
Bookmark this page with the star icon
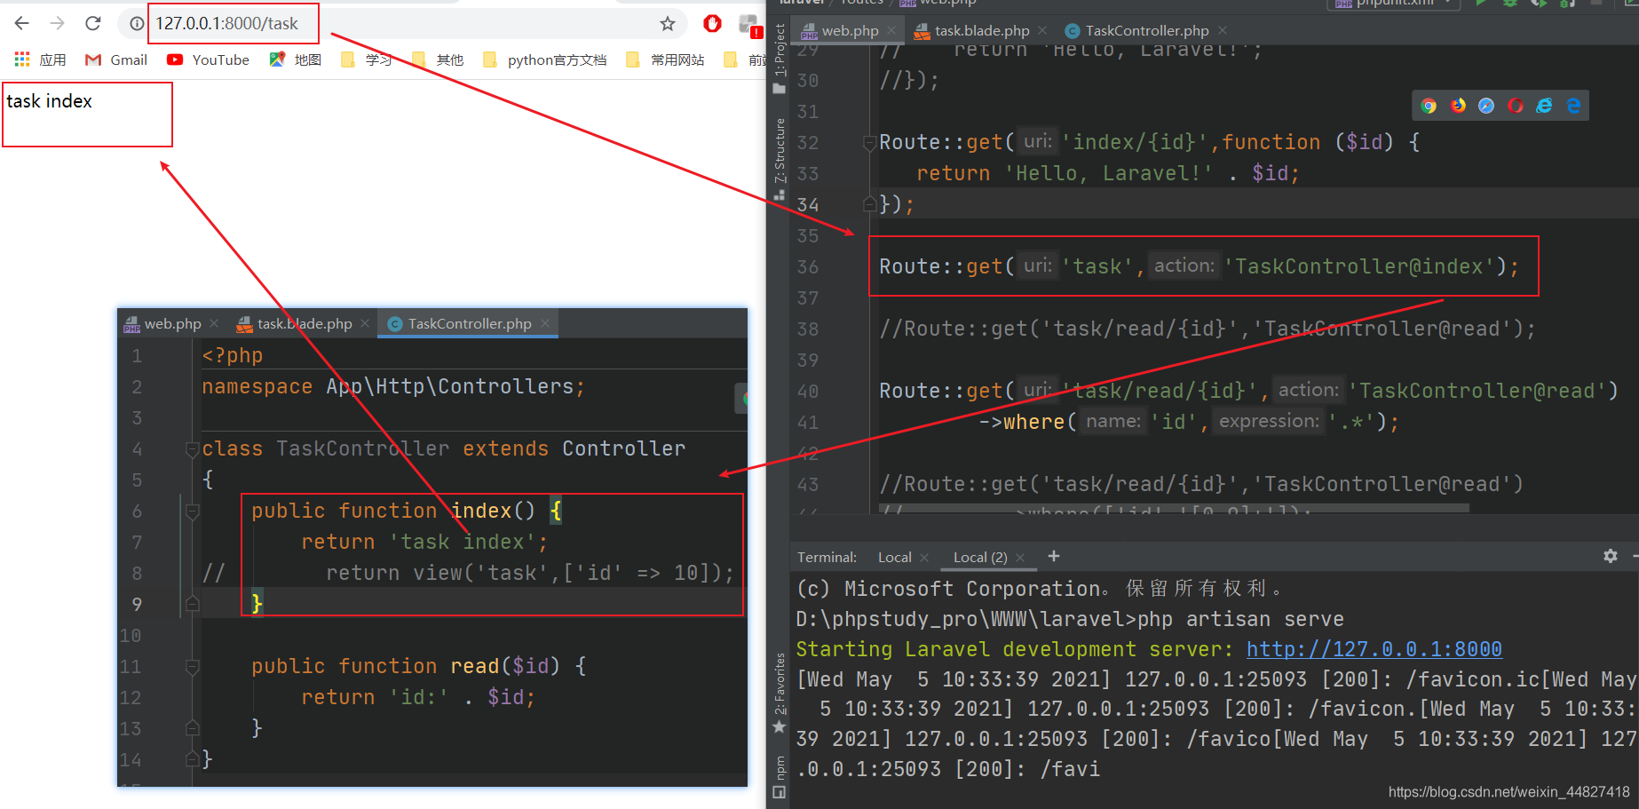point(668,24)
